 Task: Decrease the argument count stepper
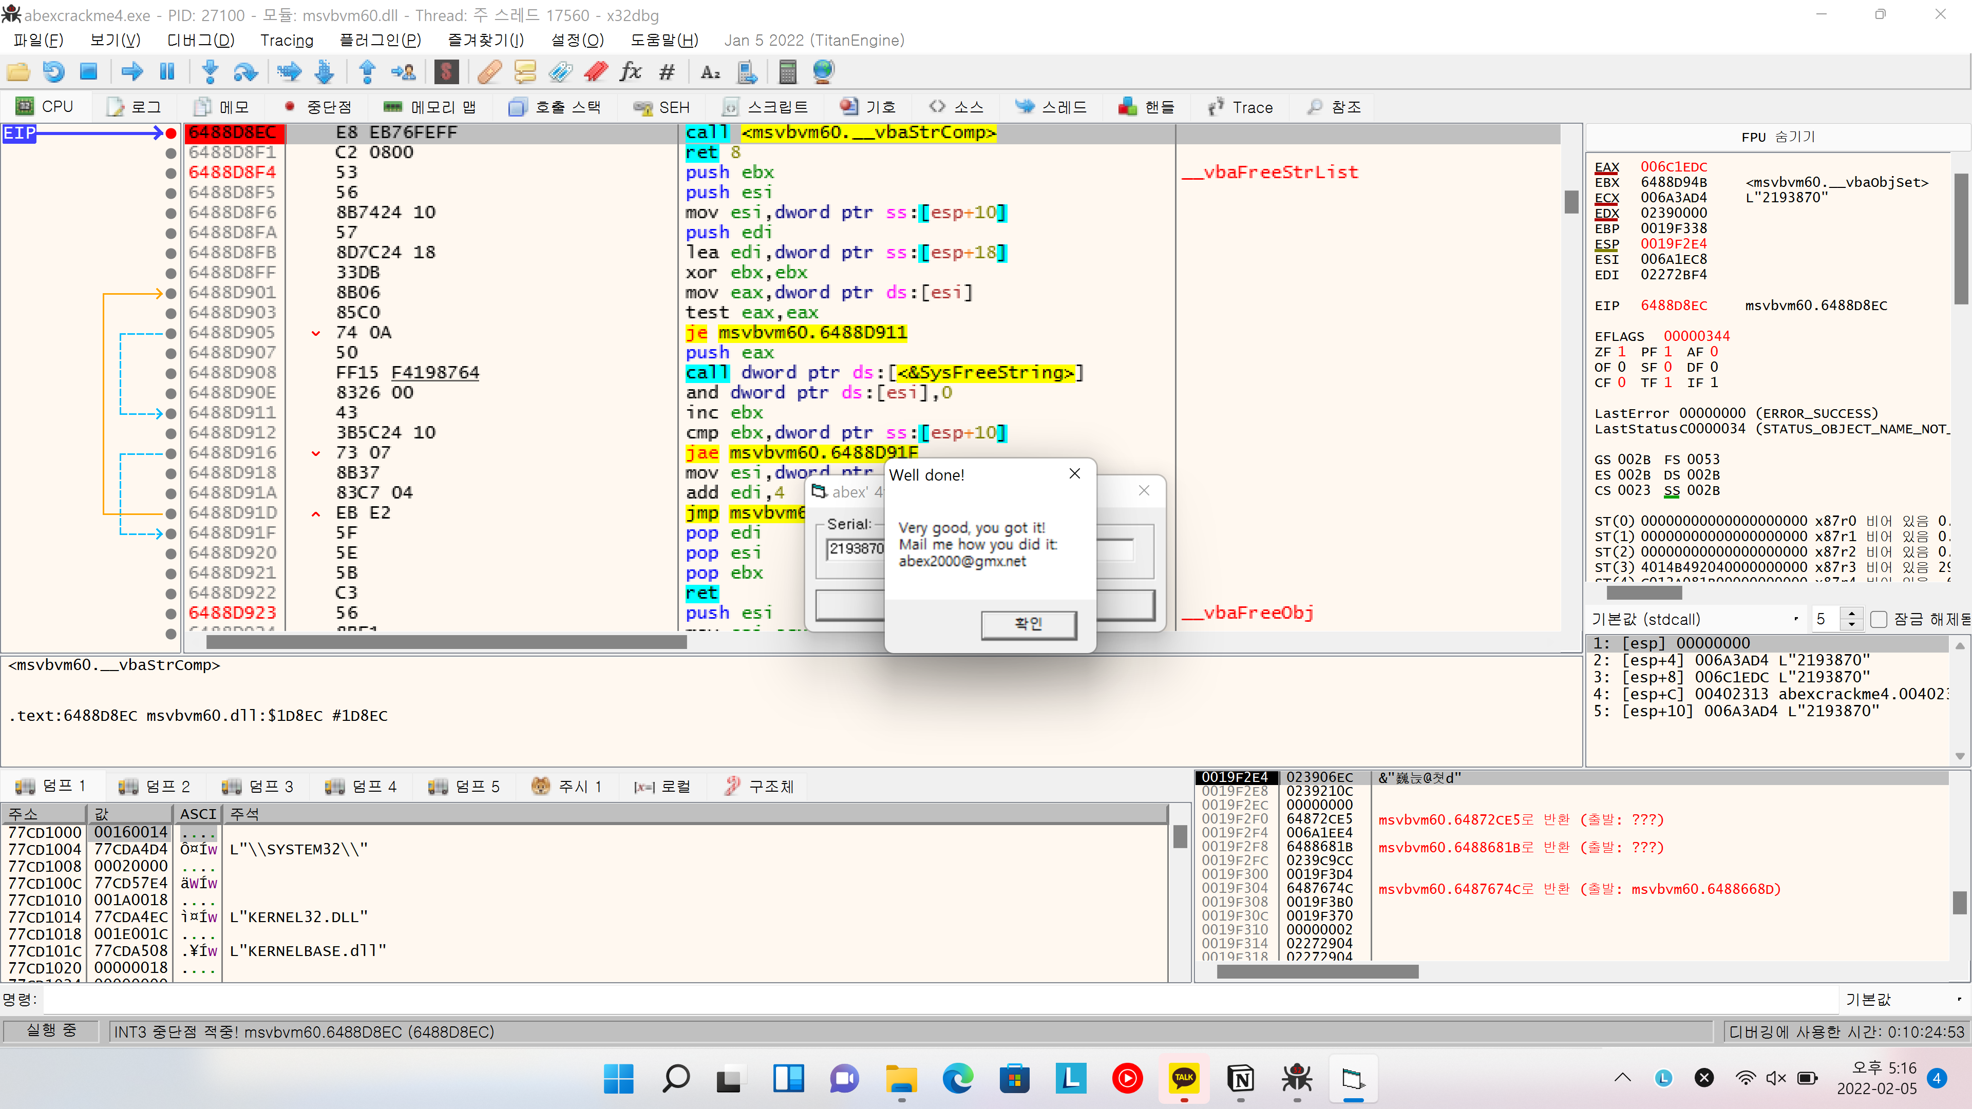[x=1851, y=625]
